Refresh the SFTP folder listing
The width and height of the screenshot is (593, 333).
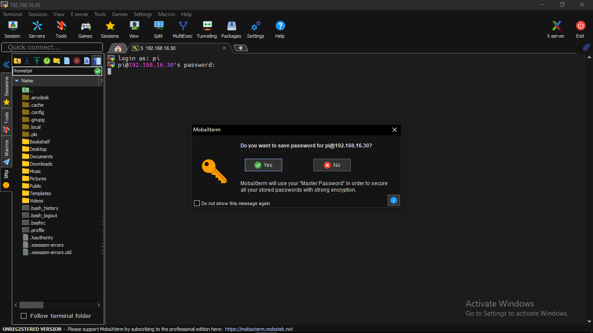click(46, 61)
